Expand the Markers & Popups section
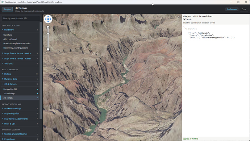Image resolution: width=250 pixels, height=141 pixels. [x=20, y=108]
